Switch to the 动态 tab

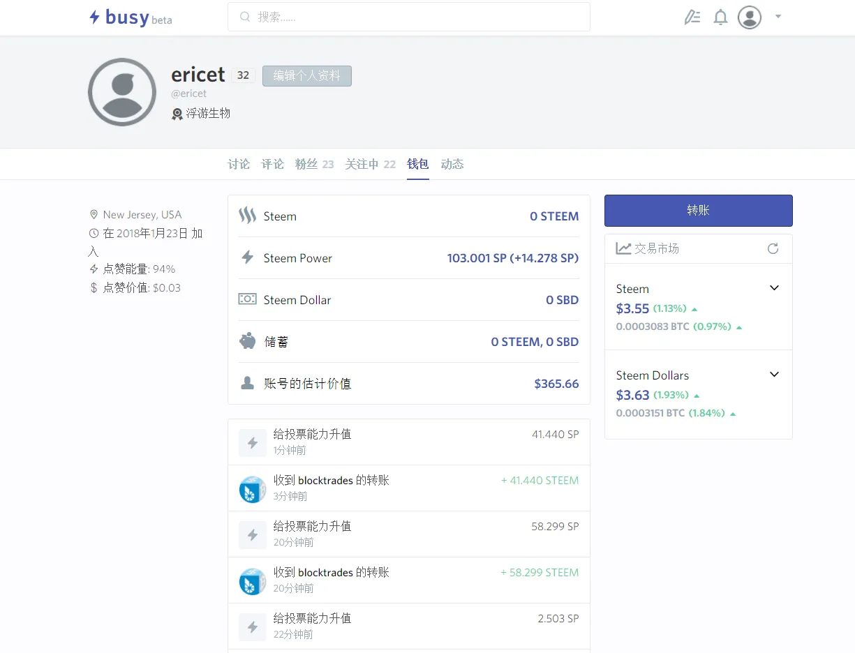(x=452, y=164)
